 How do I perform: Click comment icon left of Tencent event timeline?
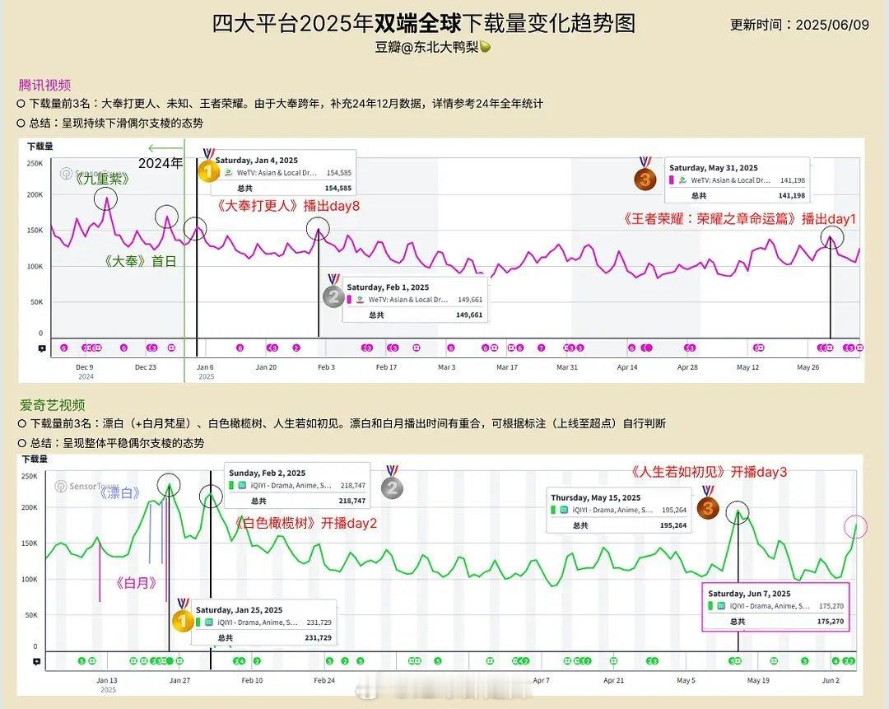tap(42, 348)
